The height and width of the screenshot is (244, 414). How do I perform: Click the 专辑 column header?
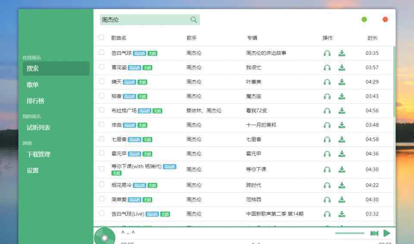(252, 38)
